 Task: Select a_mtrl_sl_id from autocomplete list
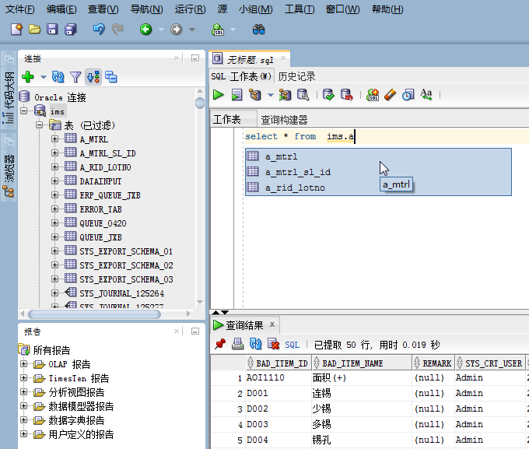coord(297,172)
